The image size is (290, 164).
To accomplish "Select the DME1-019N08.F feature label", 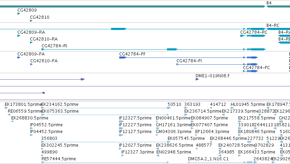I will click(213, 76).
